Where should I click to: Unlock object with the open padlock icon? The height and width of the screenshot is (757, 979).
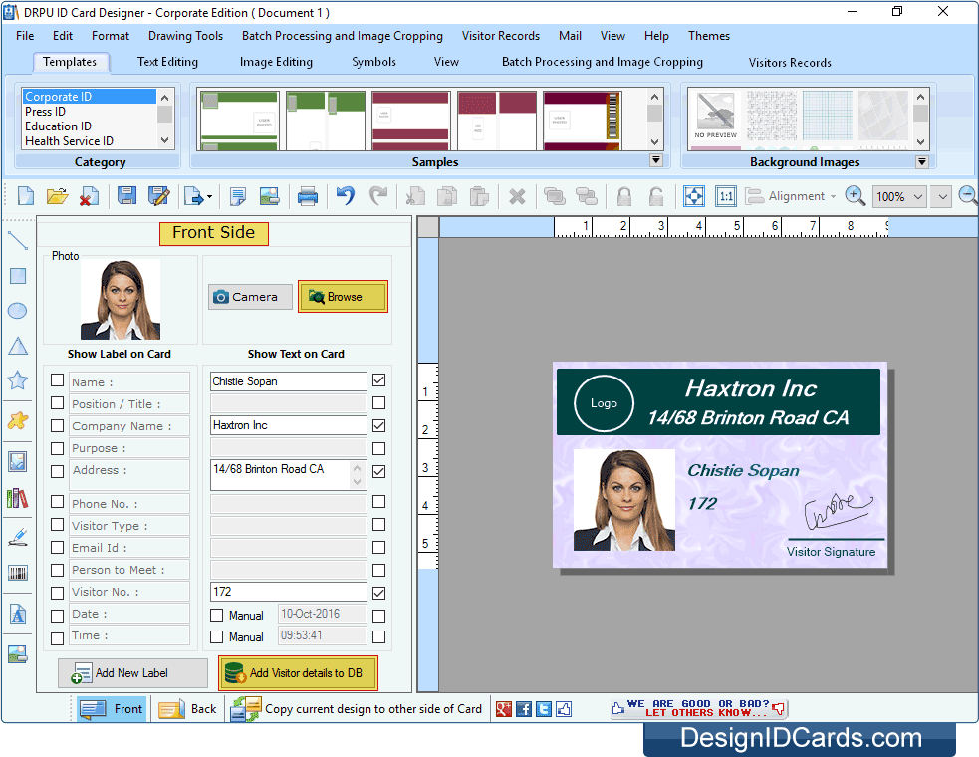pos(655,197)
